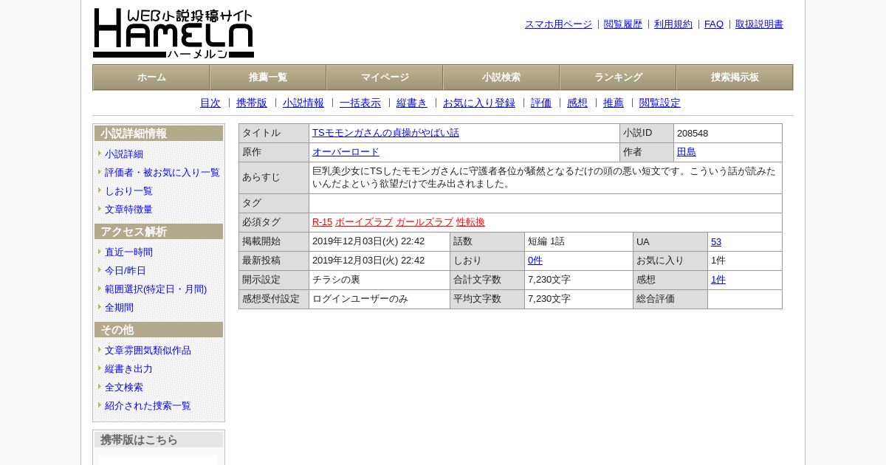Open 範囲選択(特定日・月間) link

click(x=156, y=289)
